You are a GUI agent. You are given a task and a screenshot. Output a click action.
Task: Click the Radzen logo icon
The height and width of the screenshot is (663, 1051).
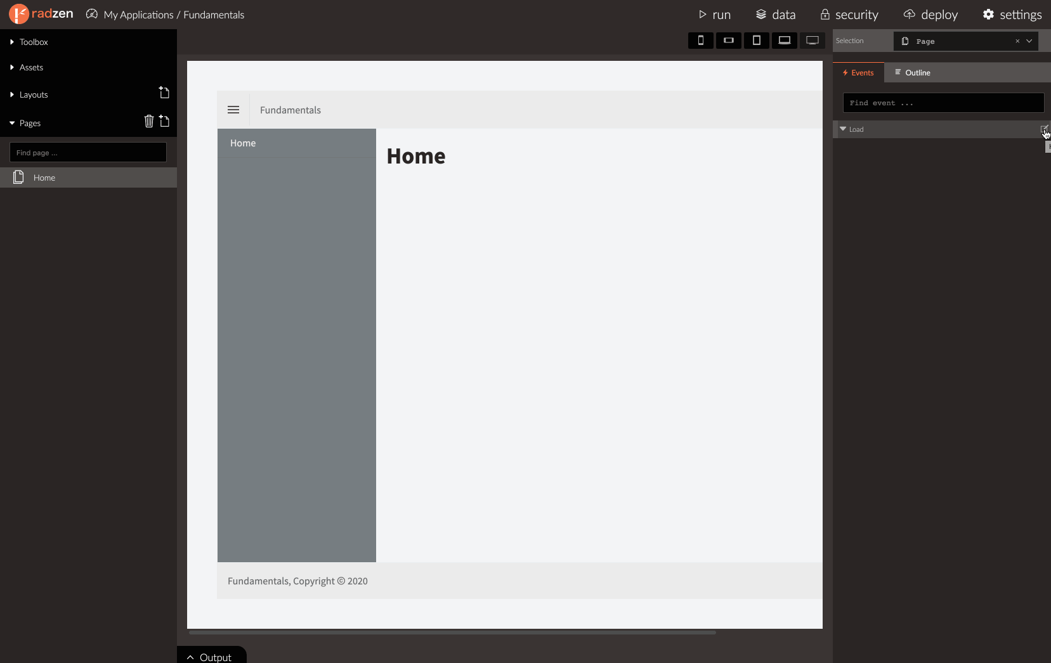coord(18,14)
